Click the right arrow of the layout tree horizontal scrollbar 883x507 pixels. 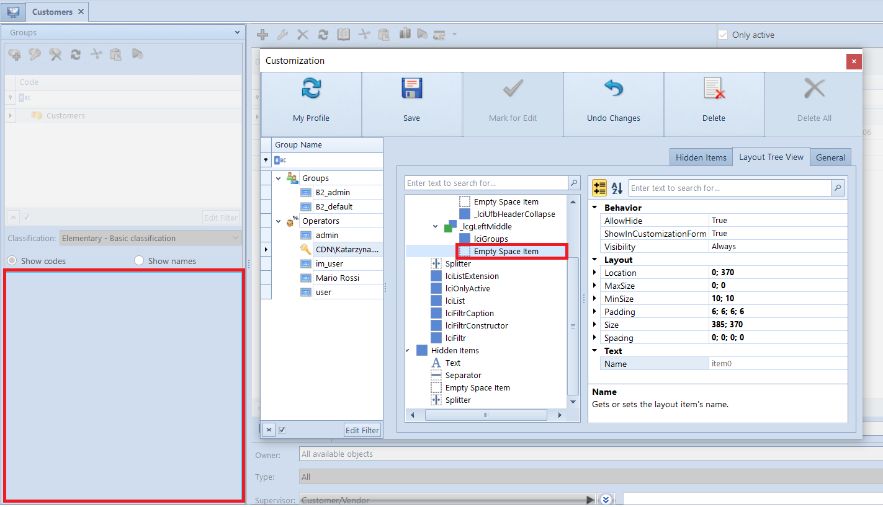[x=560, y=415]
